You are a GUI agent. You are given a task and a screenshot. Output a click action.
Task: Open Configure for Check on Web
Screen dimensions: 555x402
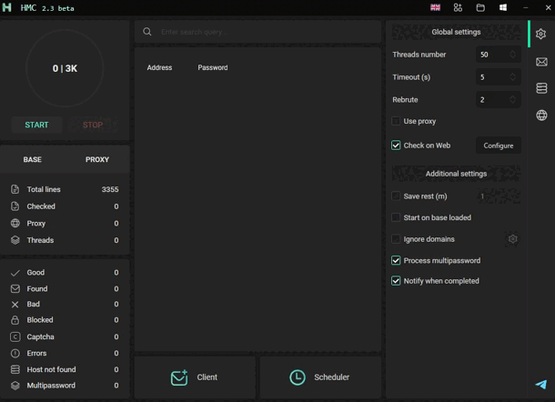499,146
